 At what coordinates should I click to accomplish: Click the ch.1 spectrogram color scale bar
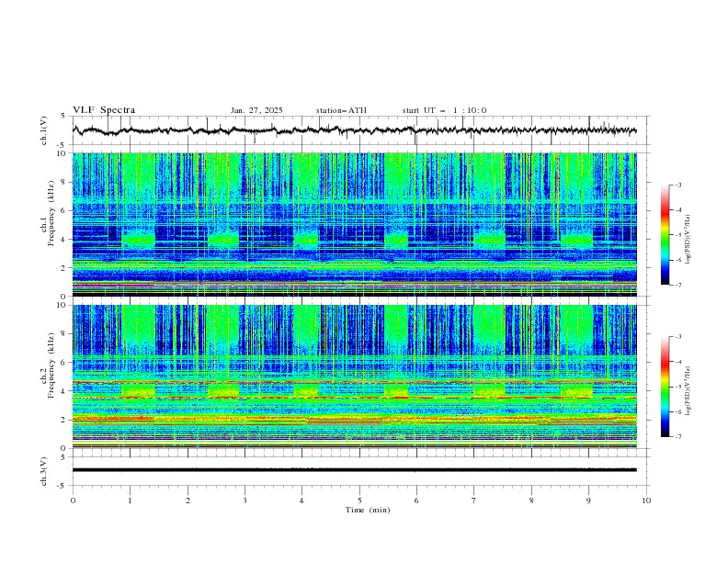pyautogui.click(x=665, y=235)
